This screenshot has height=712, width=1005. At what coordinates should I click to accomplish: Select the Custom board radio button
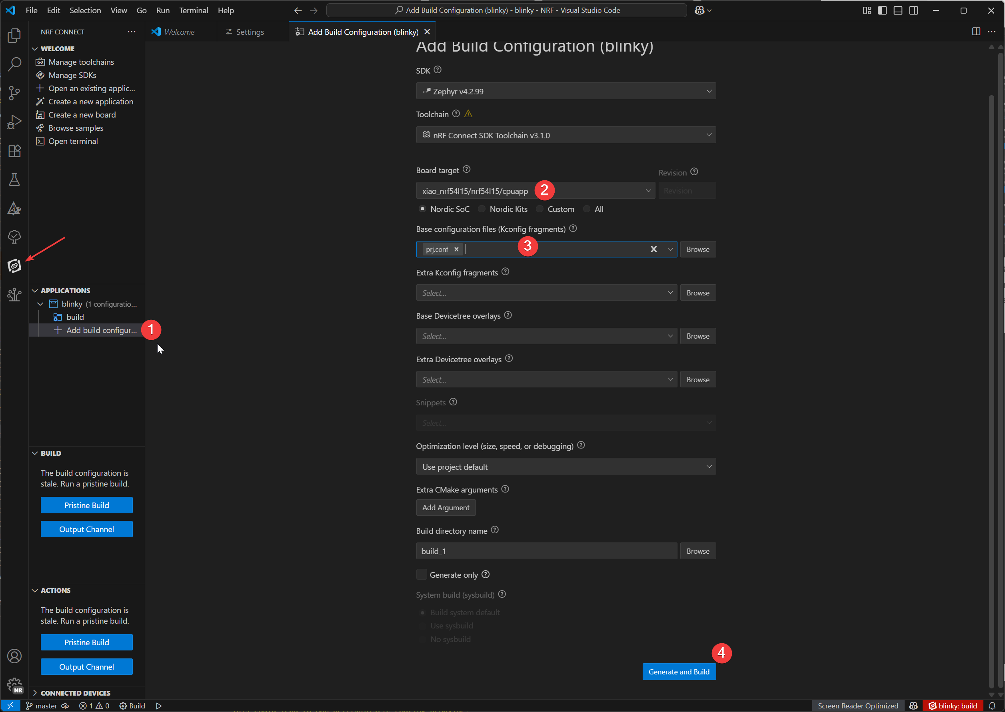tap(540, 209)
